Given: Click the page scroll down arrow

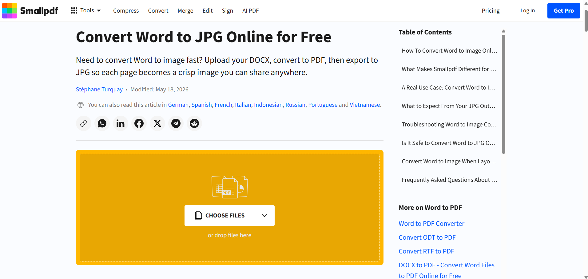Looking at the screenshot, I should (x=586, y=277).
